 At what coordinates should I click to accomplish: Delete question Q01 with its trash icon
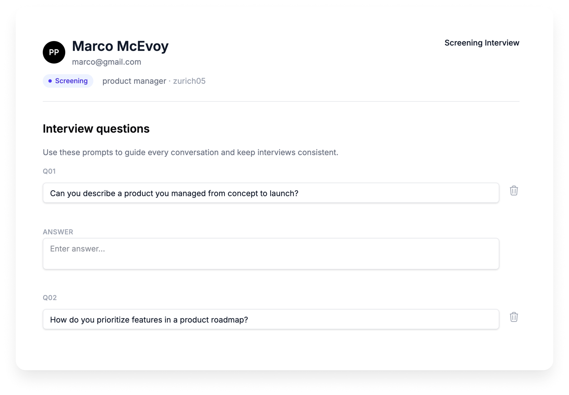tap(514, 191)
